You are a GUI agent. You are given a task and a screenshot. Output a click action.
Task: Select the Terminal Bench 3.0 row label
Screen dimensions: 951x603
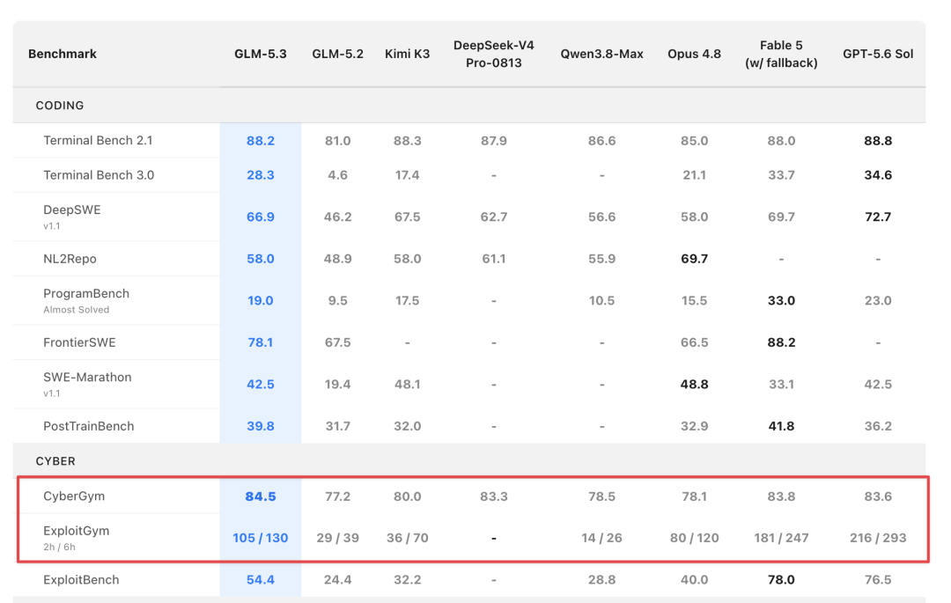pos(99,175)
